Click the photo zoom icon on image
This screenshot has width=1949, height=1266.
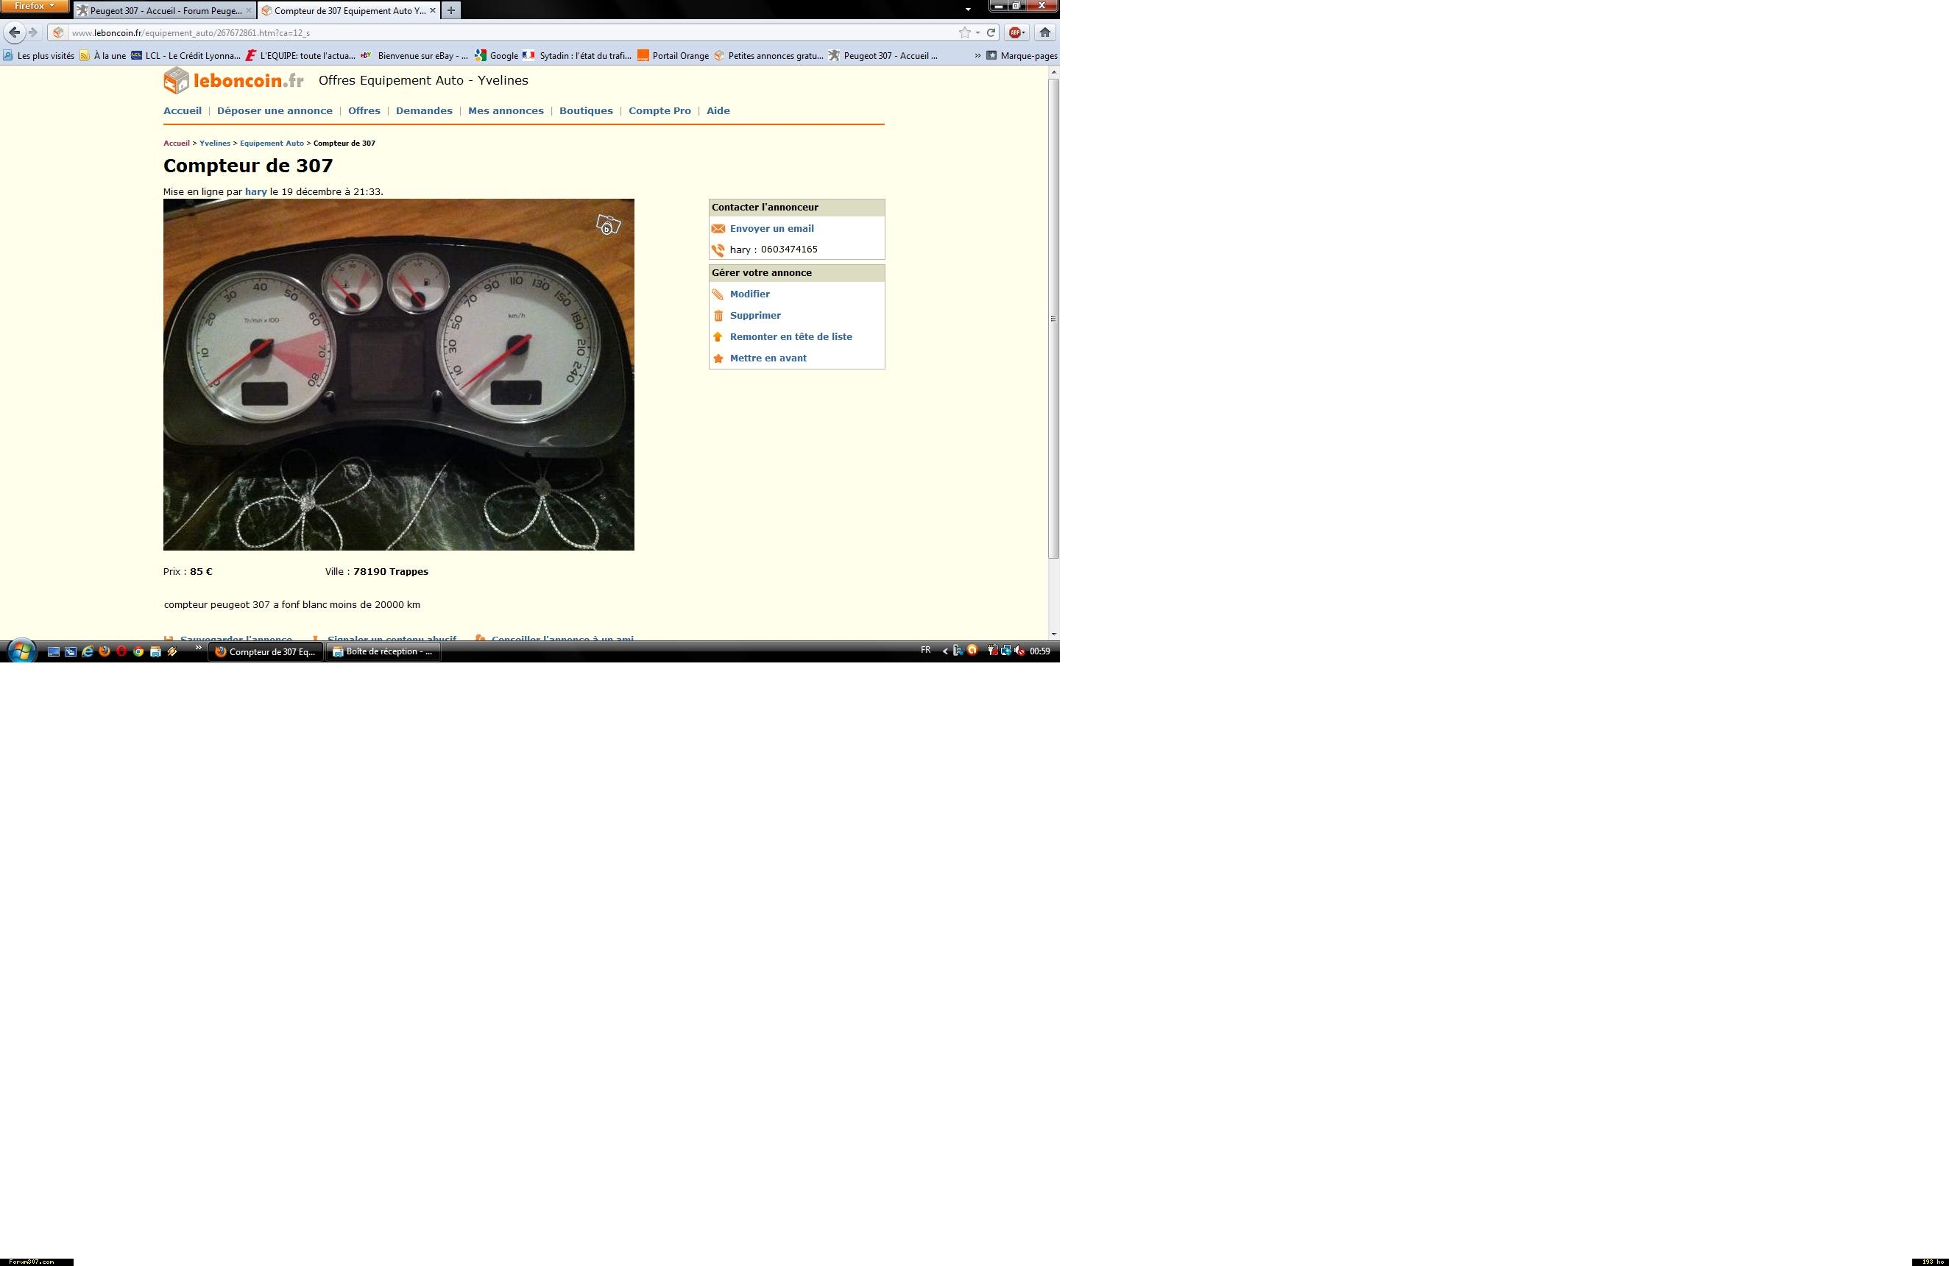[608, 224]
